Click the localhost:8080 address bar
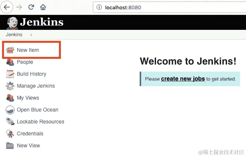Viewport: 246px width, 157px height. (170, 7)
